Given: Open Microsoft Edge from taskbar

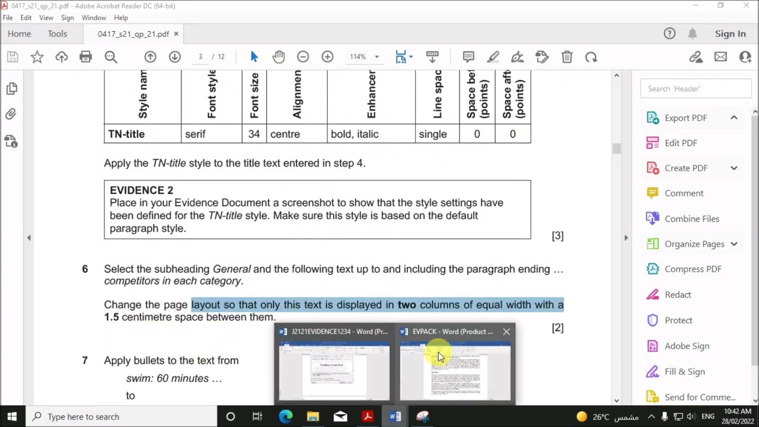Looking at the screenshot, I should (286, 416).
